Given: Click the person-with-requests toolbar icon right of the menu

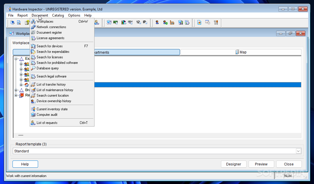Looking at the screenshot, I should 97,22.
